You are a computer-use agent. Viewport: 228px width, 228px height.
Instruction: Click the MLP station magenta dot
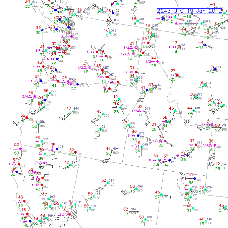click(x=158, y=62)
